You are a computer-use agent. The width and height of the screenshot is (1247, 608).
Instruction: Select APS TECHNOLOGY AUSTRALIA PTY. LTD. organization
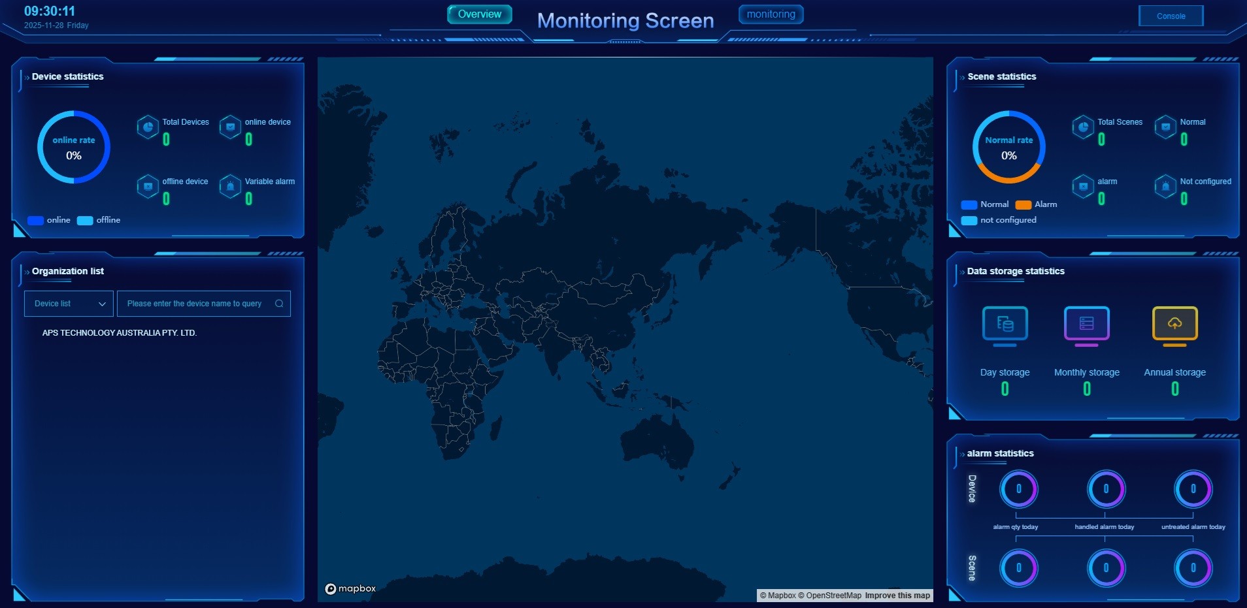pyautogui.click(x=120, y=333)
